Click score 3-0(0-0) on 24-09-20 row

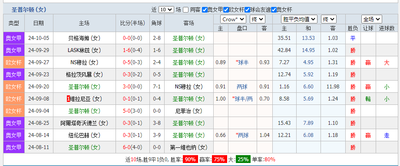click(132, 87)
